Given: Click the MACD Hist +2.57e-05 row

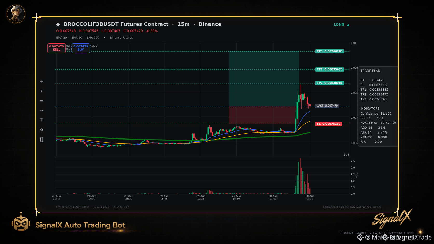Looking at the screenshot, I should (378, 123).
